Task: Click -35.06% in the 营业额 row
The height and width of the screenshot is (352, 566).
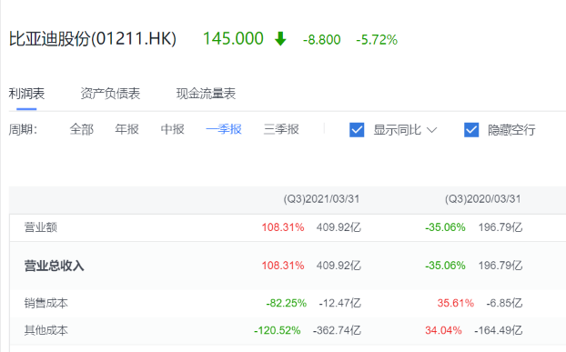Action: coord(445,227)
